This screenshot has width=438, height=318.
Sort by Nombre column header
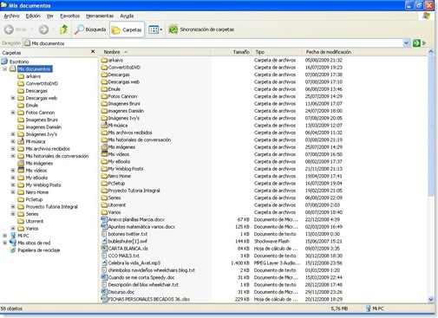click(x=155, y=52)
